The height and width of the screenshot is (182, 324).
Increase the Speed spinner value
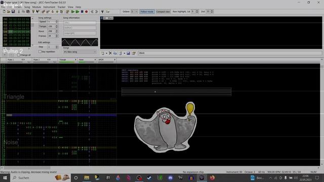coord(57,21)
